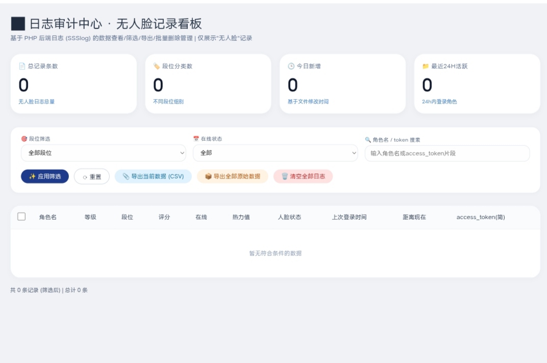Apply filters with 应用筛选 button
Image resolution: width=547 pixels, height=363 pixels.
[x=45, y=176]
